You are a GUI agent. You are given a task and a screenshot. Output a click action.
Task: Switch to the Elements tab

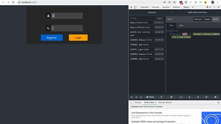coord(145,7)
